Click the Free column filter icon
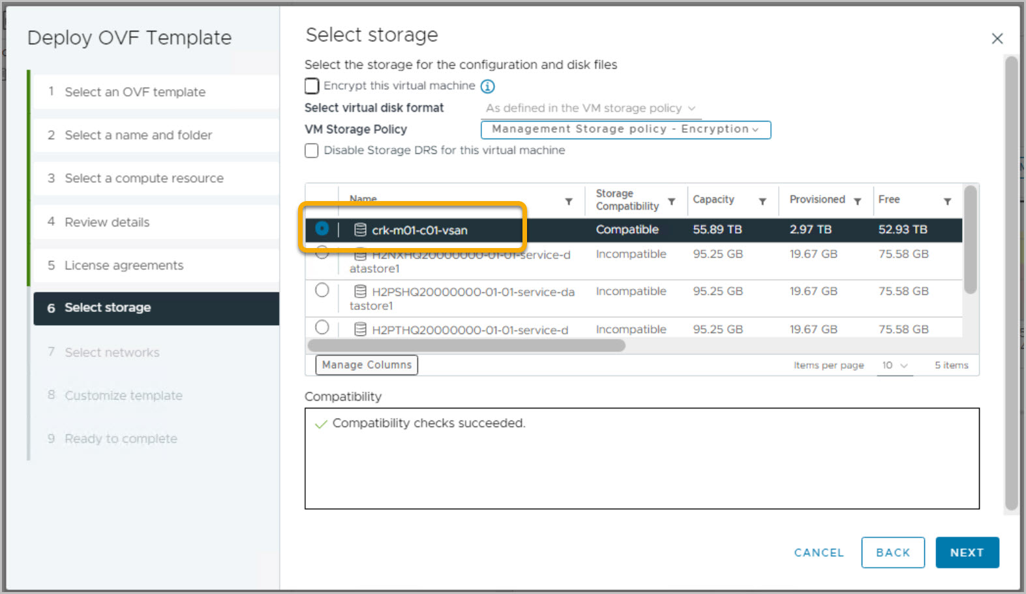Viewport: 1026px width, 594px height. [x=947, y=202]
